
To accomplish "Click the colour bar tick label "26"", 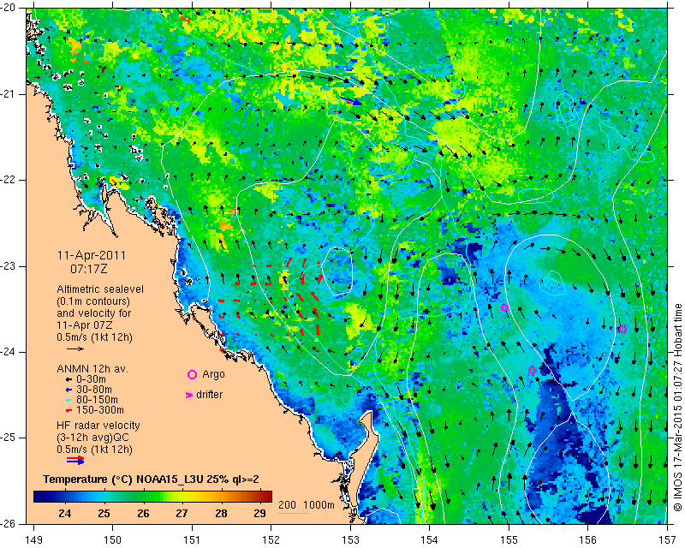I will click(143, 514).
